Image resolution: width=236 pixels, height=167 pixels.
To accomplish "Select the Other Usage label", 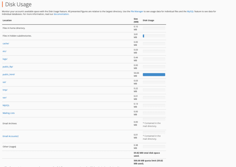I will pos(9,146).
